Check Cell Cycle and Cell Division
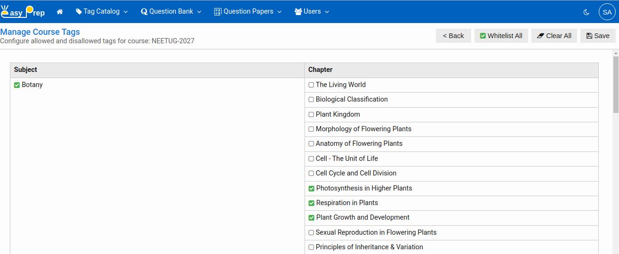Image resolution: width=619 pixels, height=254 pixels. (x=311, y=174)
